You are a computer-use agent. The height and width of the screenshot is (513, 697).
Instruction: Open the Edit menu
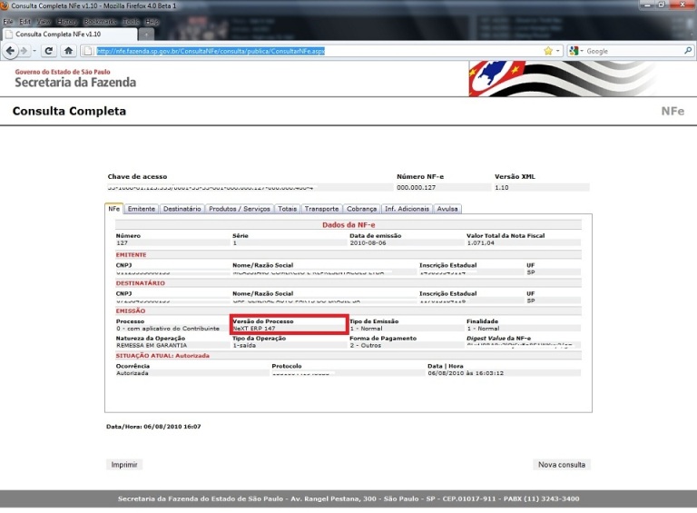click(25, 22)
